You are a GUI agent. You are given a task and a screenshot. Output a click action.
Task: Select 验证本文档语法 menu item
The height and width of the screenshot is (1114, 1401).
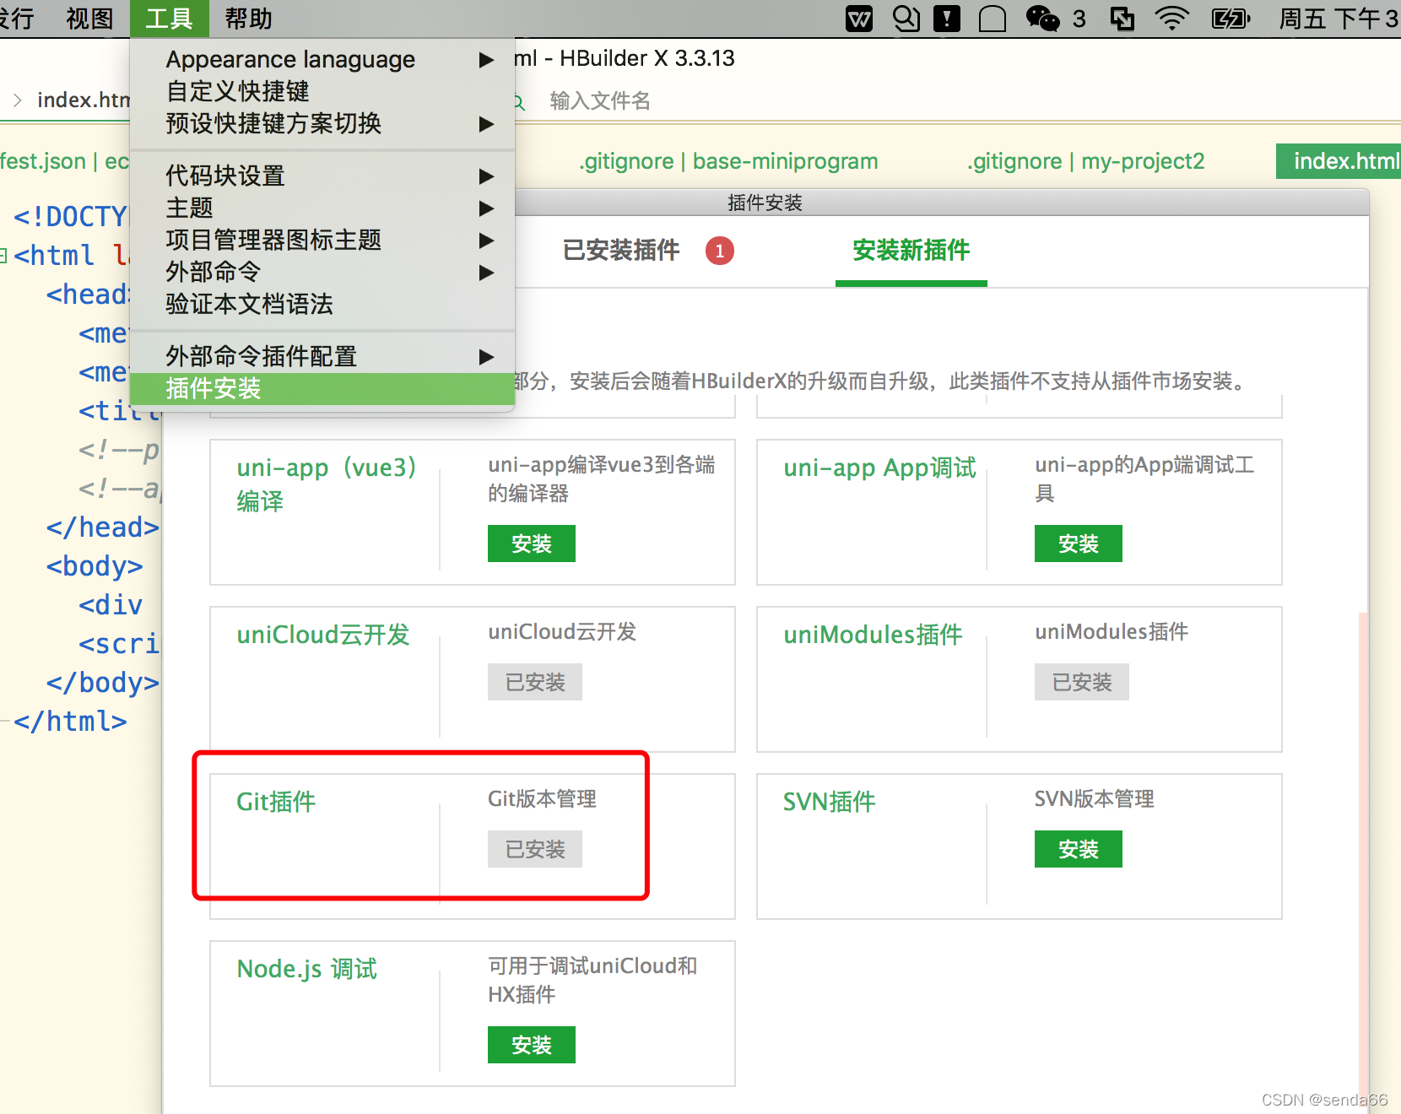tap(322, 304)
